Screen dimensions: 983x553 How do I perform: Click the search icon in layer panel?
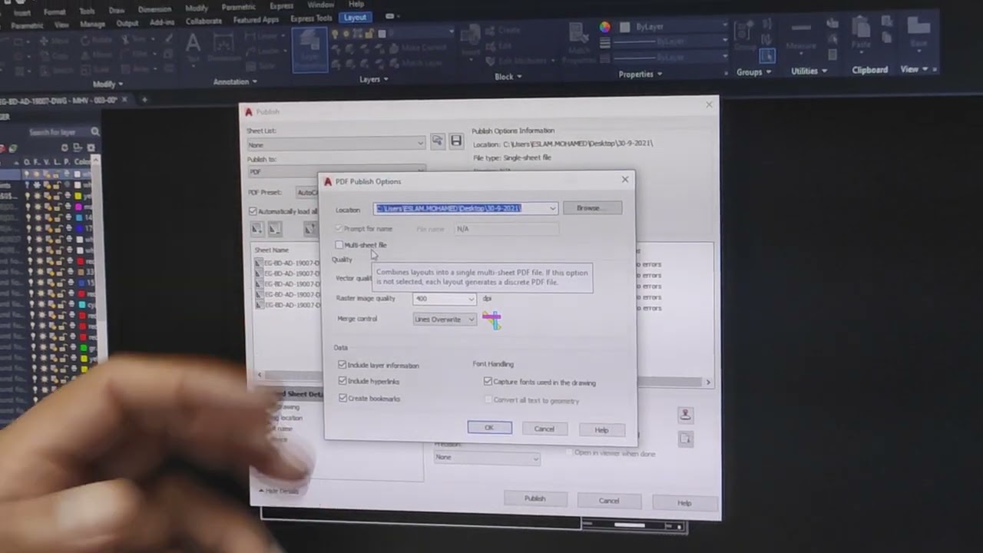click(95, 132)
